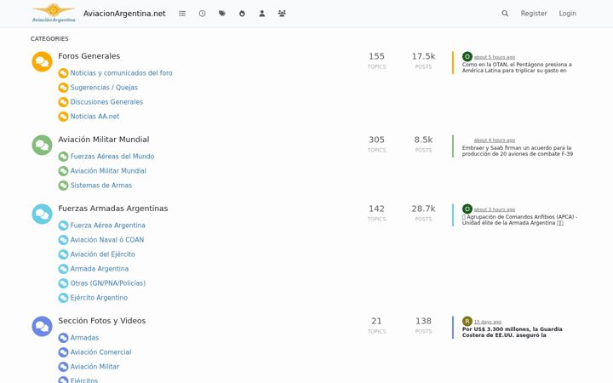Open Discusiones Generales subcategory
Image resolution: width=613 pixels, height=383 pixels.
click(x=106, y=102)
